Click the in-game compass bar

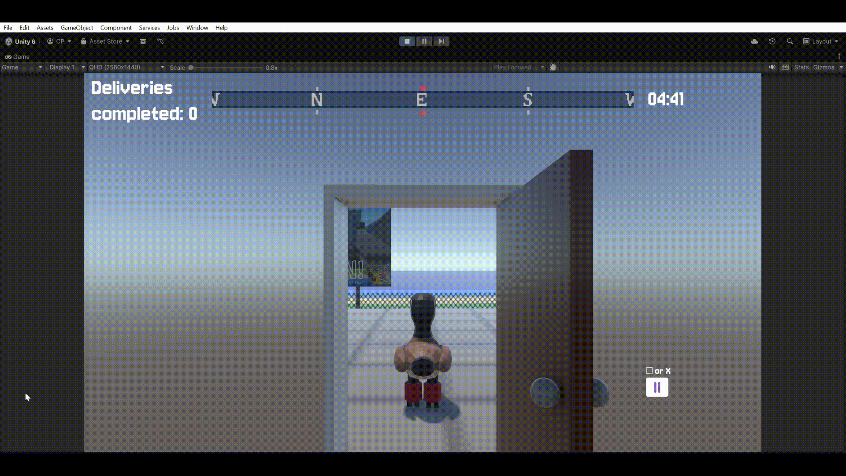tap(423, 100)
